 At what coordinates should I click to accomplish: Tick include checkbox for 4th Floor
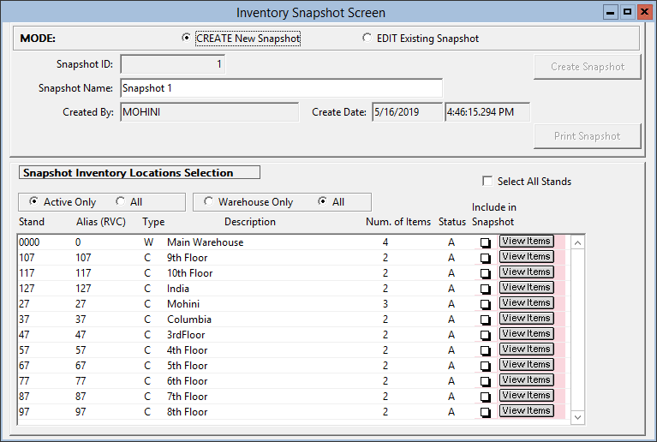click(x=485, y=350)
